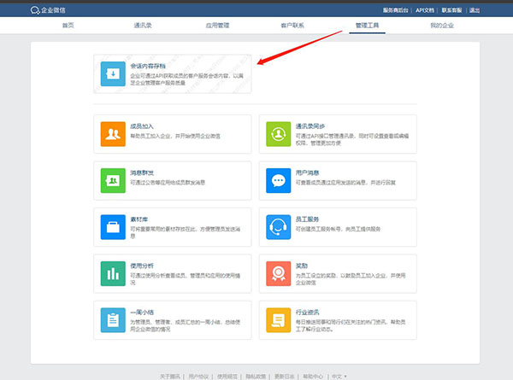The width and height of the screenshot is (513, 380).
Task: Click the red 奖励 medal icon
Action: pyautogui.click(x=279, y=273)
